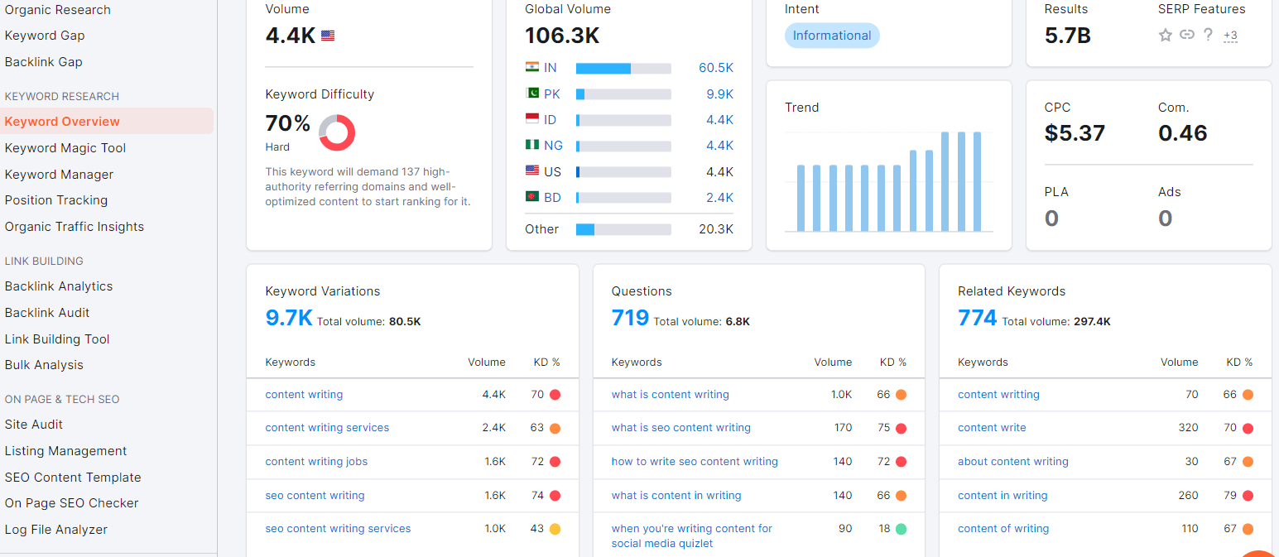Click the orange KD dot for content writing services
Screen dimensions: 1279x557
555,428
